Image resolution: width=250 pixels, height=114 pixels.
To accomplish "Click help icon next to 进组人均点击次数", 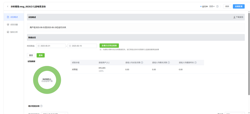I will pos(142,63).
